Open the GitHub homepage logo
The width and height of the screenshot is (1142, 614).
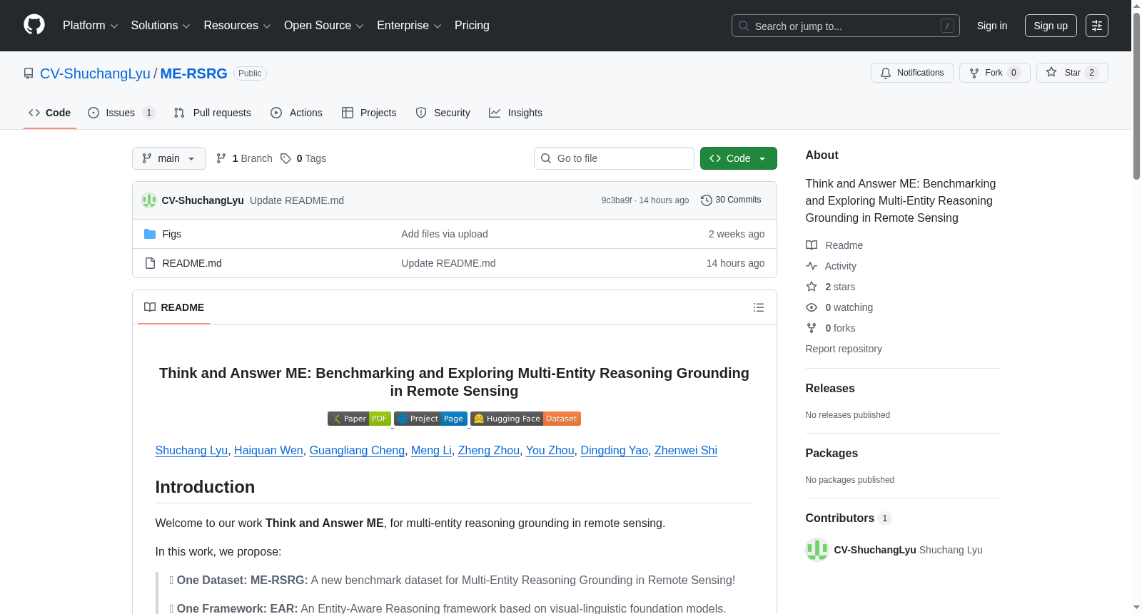coord(34,25)
